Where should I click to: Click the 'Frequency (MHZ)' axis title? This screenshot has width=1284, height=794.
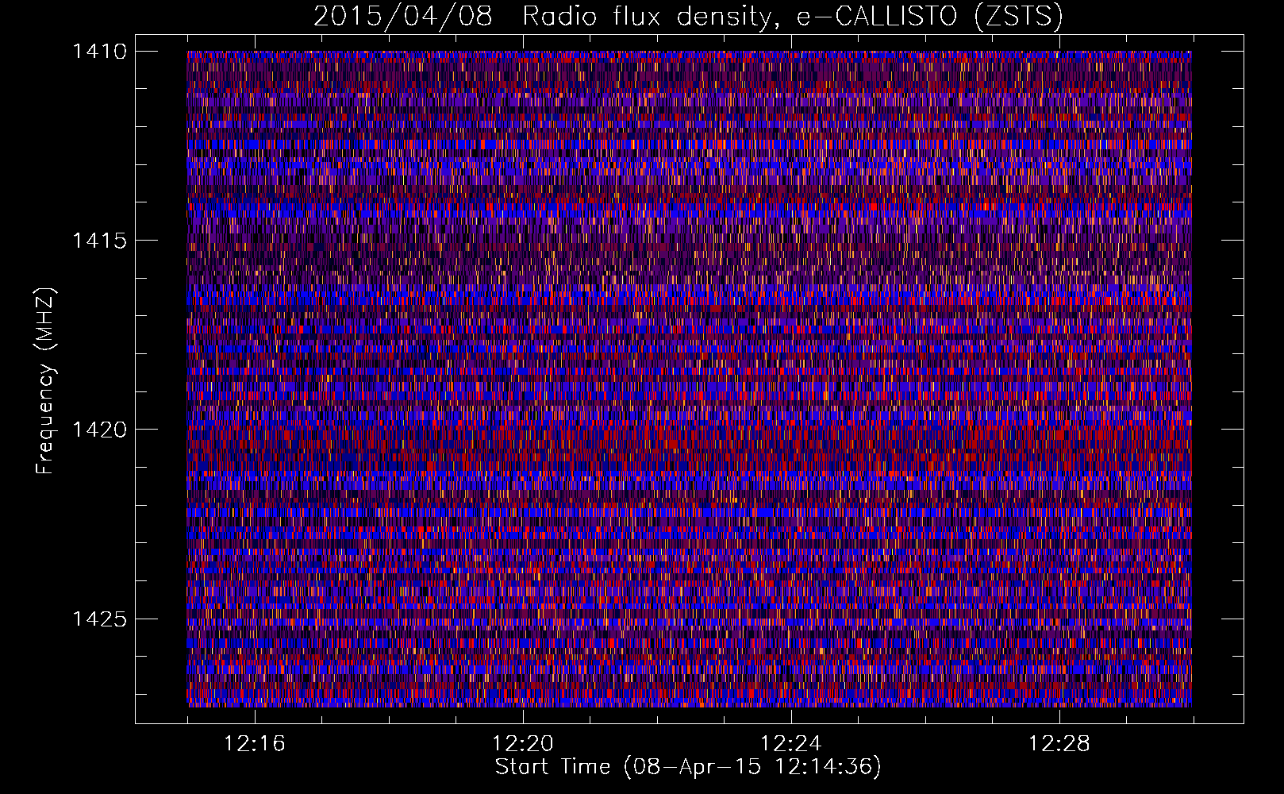pyautogui.click(x=45, y=380)
